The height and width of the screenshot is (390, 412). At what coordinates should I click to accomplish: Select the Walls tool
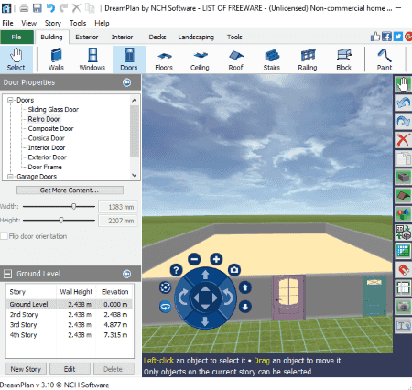(56, 60)
